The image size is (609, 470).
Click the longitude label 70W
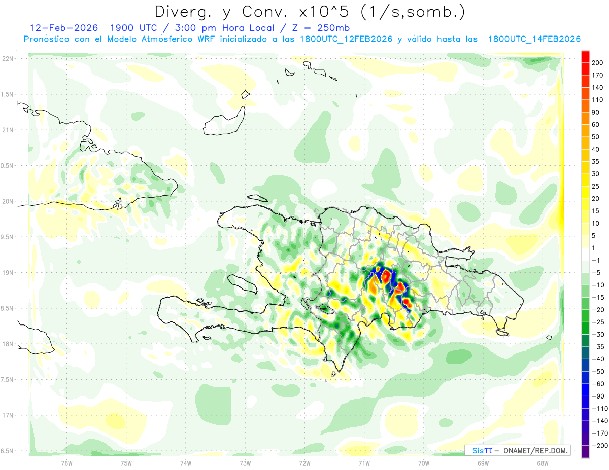pos(424,463)
